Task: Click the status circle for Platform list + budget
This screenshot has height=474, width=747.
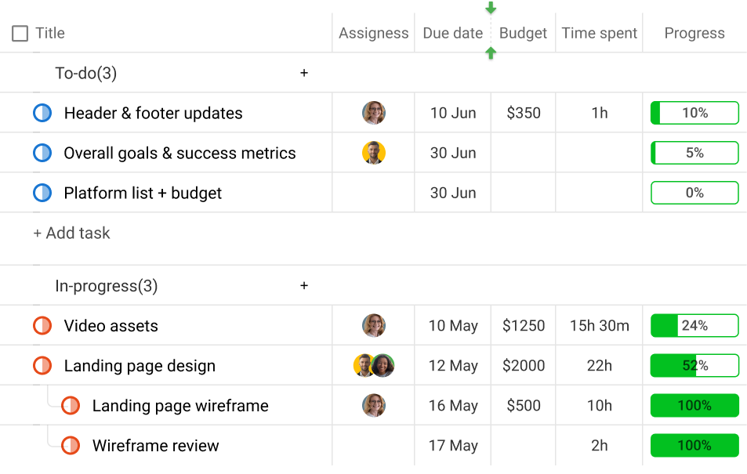Action: tap(42, 193)
